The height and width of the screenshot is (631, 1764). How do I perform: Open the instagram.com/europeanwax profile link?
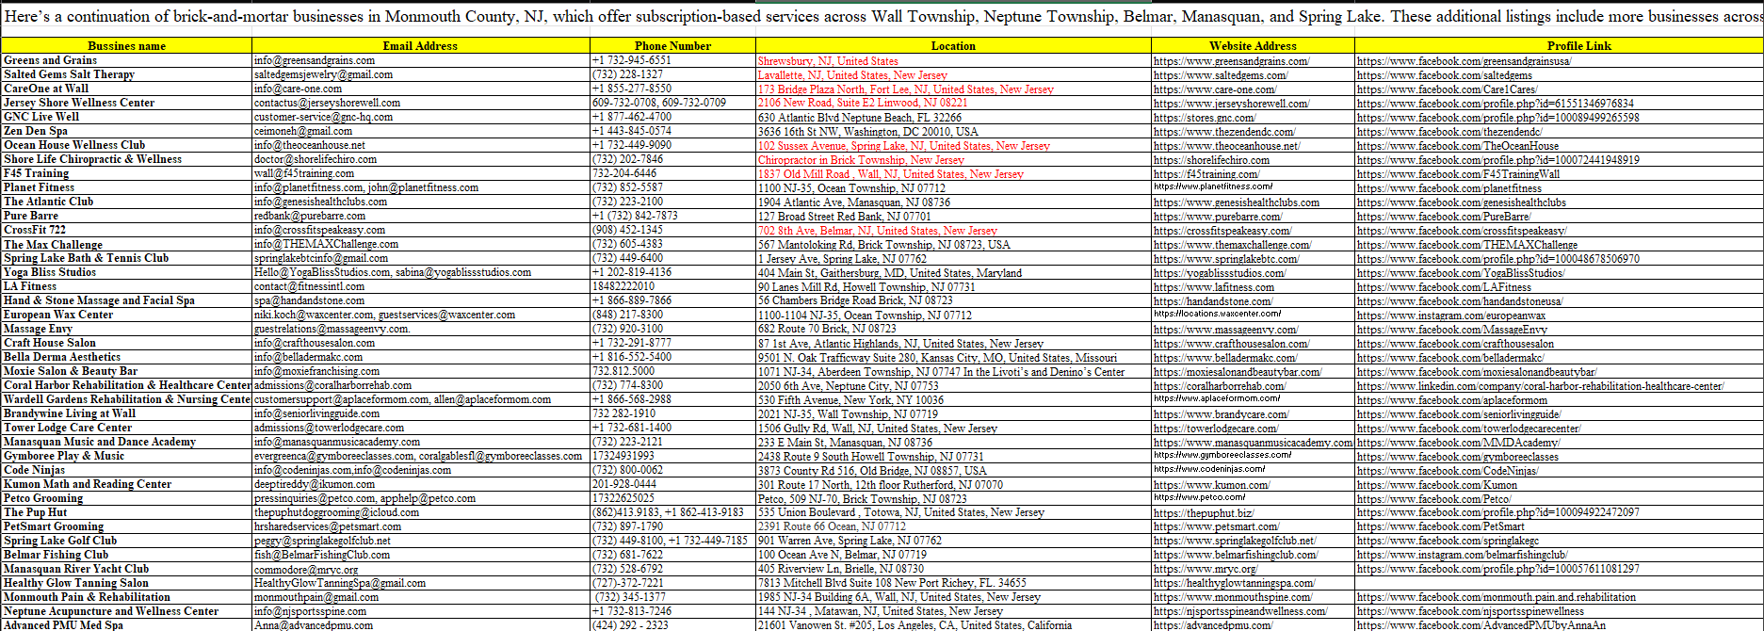point(1451,315)
